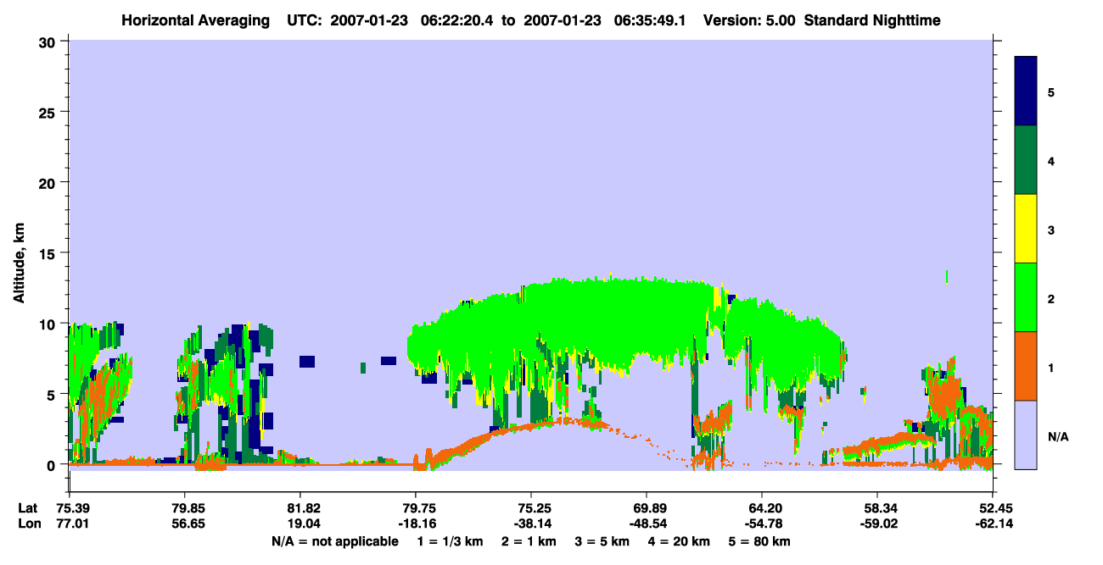Screen dimensions: 1103x565
Task: Click longitude value -54.78
Action: click(x=762, y=524)
